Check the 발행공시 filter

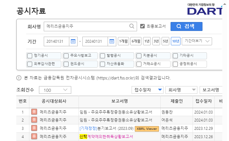tap(103, 56)
